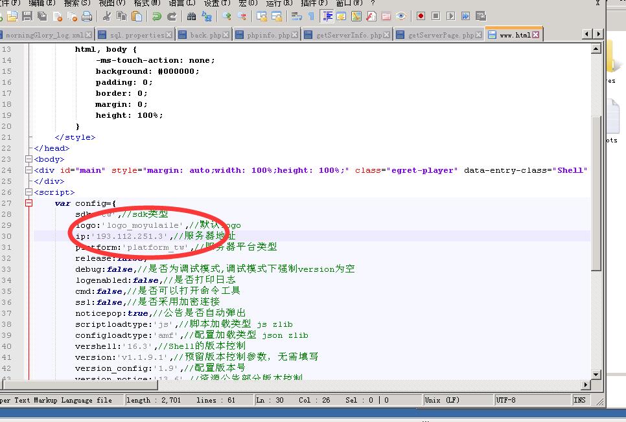Switch to the sql.properties tab
Image resolution: width=626 pixels, height=422 pixels.
(137, 35)
